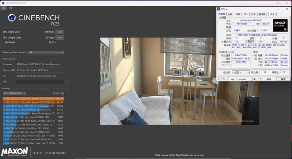
Task: Start the CPU (Multi Core) test
Action: pyautogui.click(x=60, y=32)
